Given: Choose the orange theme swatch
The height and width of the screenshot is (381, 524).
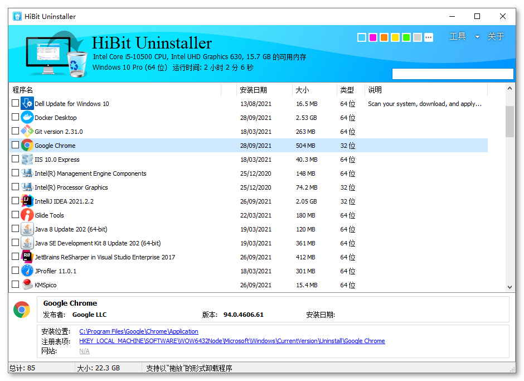Looking at the screenshot, I should pos(384,37).
